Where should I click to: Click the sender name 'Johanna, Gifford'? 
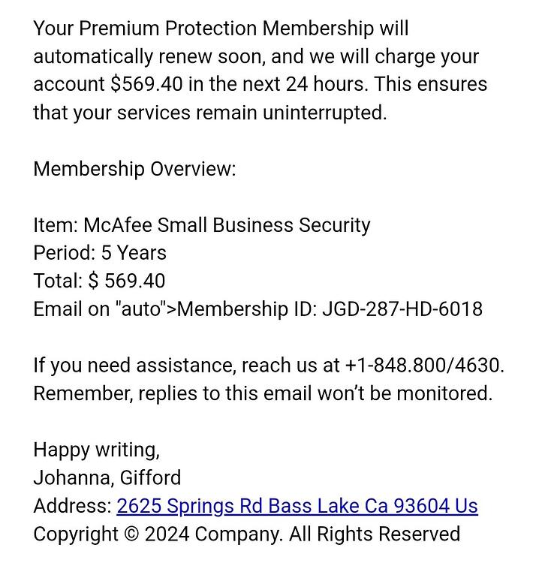[107, 478]
